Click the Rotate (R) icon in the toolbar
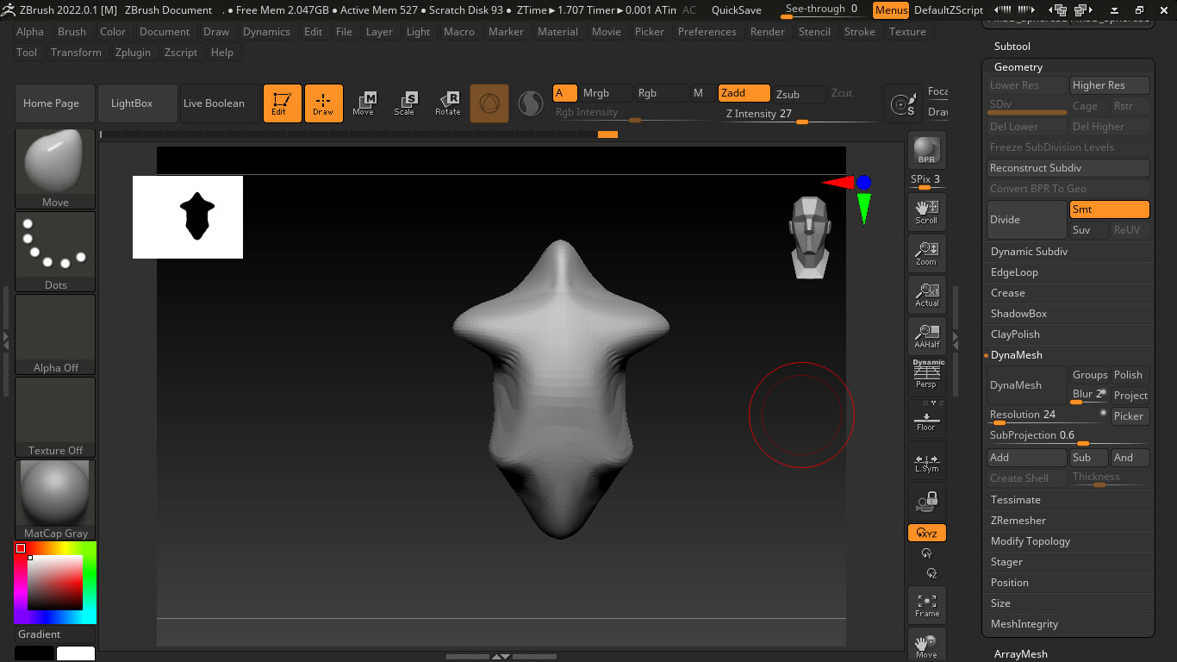The width and height of the screenshot is (1177, 662). 447,103
